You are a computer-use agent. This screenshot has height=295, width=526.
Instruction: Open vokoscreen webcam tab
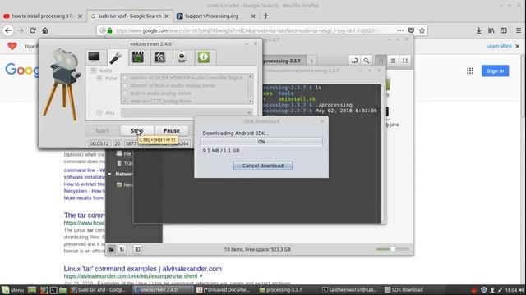pyautogui.click(x=182, y=57)
